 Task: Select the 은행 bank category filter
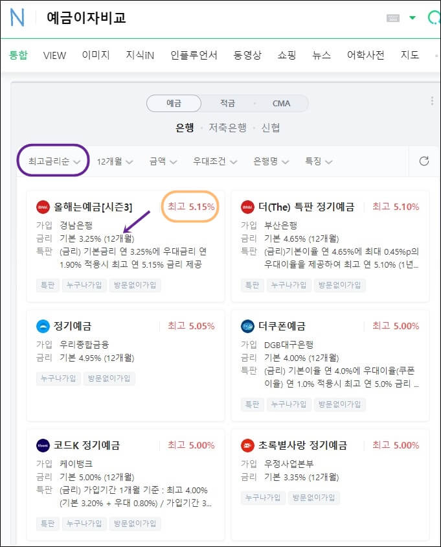coord(186,127)
